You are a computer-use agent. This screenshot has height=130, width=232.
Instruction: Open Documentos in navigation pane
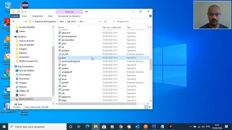tap(25, 75)
